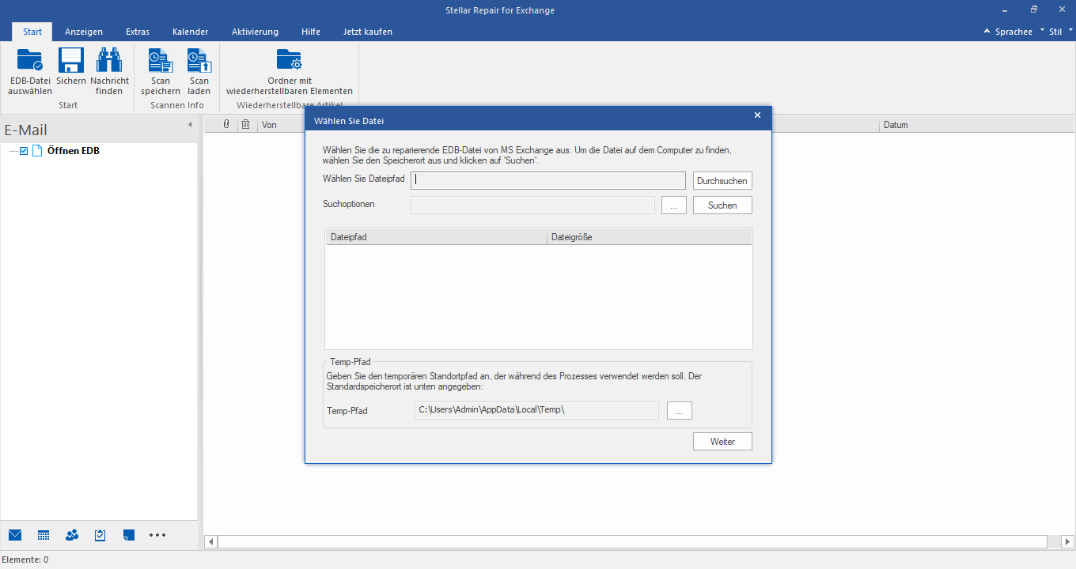Open the notes view icon

129,535
